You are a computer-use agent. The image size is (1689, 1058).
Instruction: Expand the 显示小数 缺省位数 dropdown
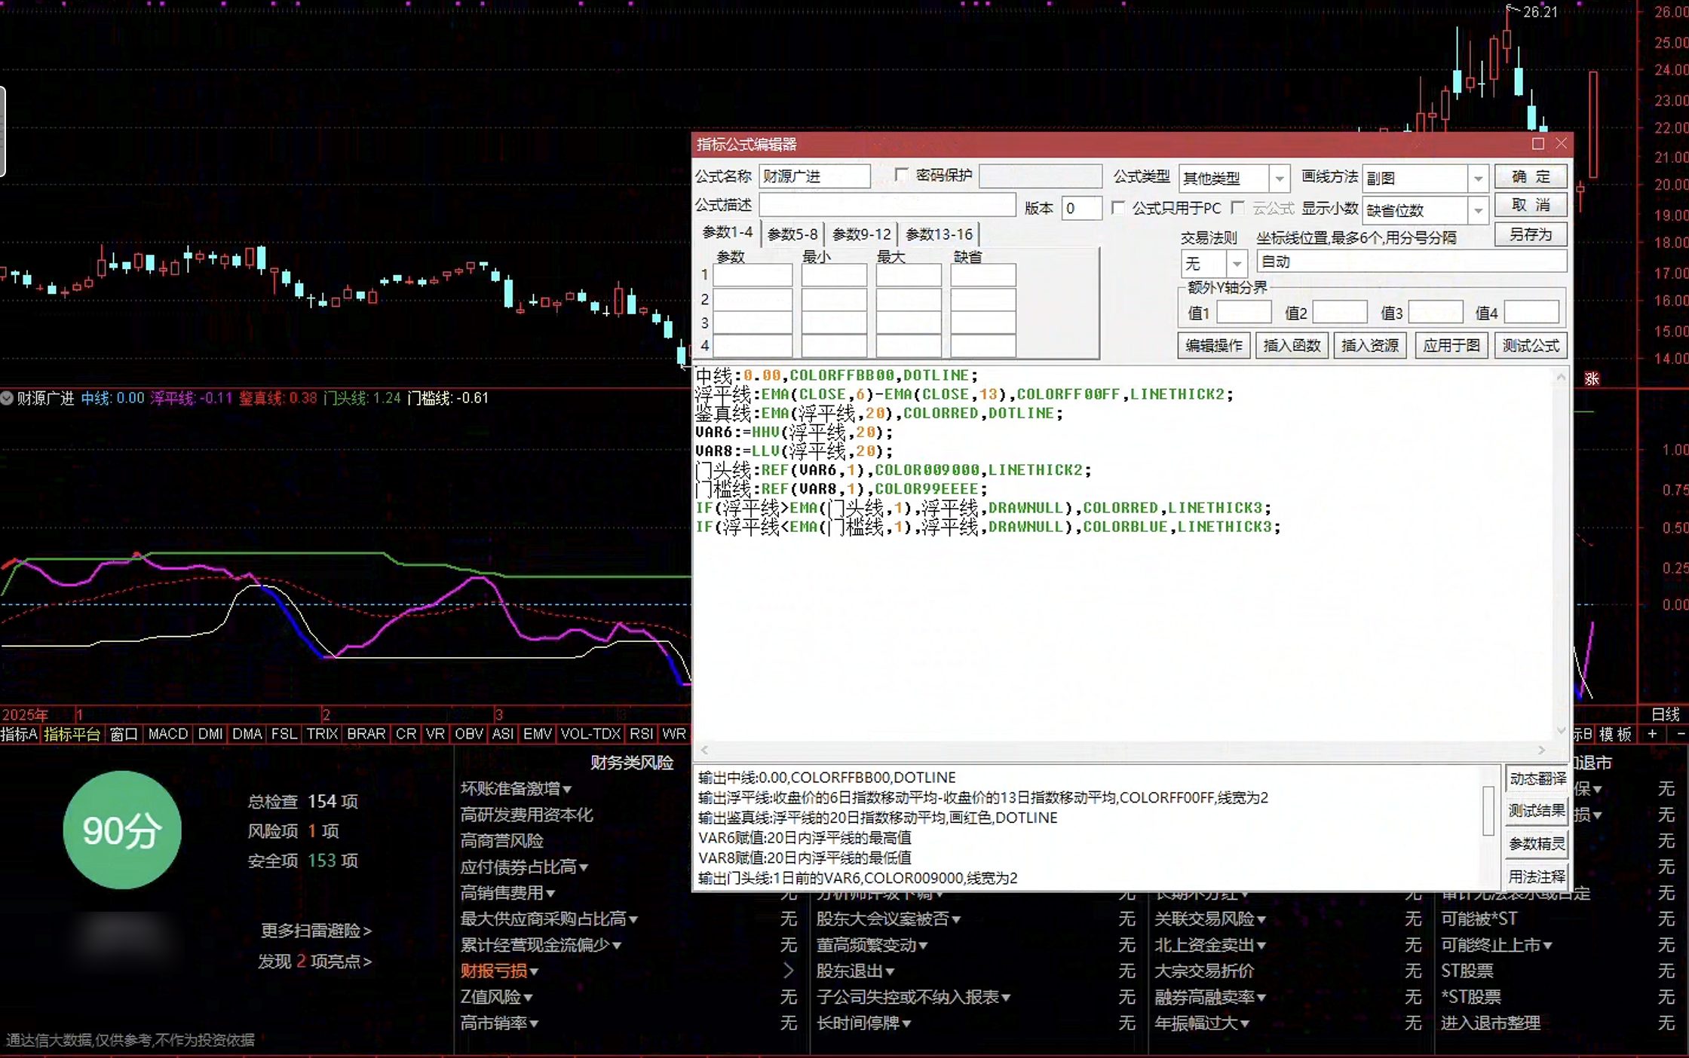coord(1478,210)
